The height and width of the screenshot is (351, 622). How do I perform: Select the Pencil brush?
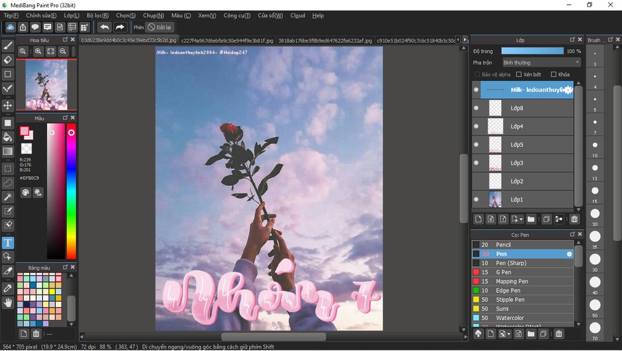pyautogui.click(x=523, y=245)
